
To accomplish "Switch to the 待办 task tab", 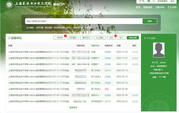I will 111,38.
